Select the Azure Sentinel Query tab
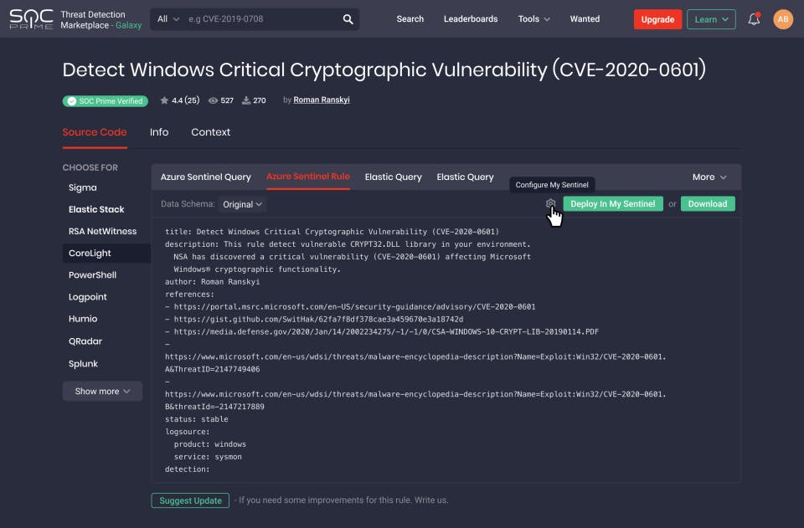The width and height of the screenshot is (804, 528). click(206, 177)
